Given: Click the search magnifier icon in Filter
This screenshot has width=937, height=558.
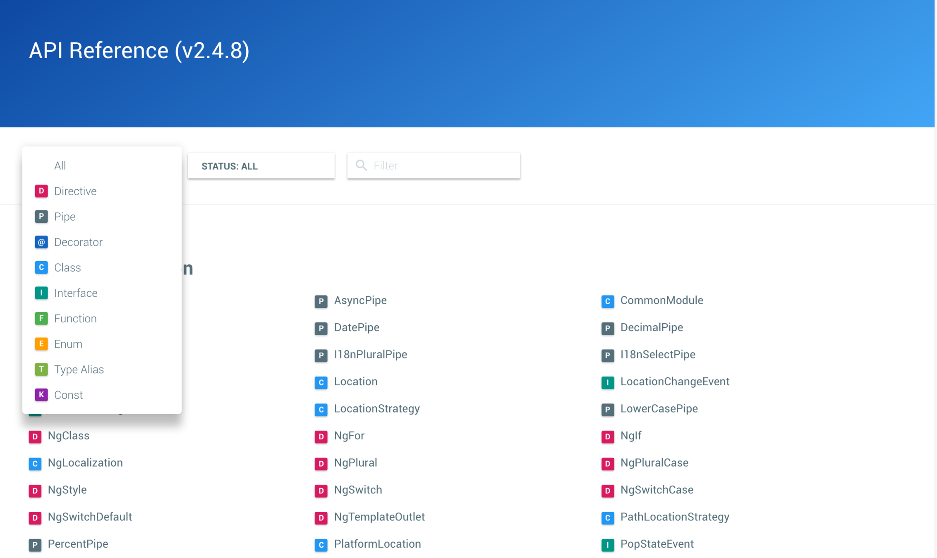Looking at the screenshot, I should click(361, 166).
